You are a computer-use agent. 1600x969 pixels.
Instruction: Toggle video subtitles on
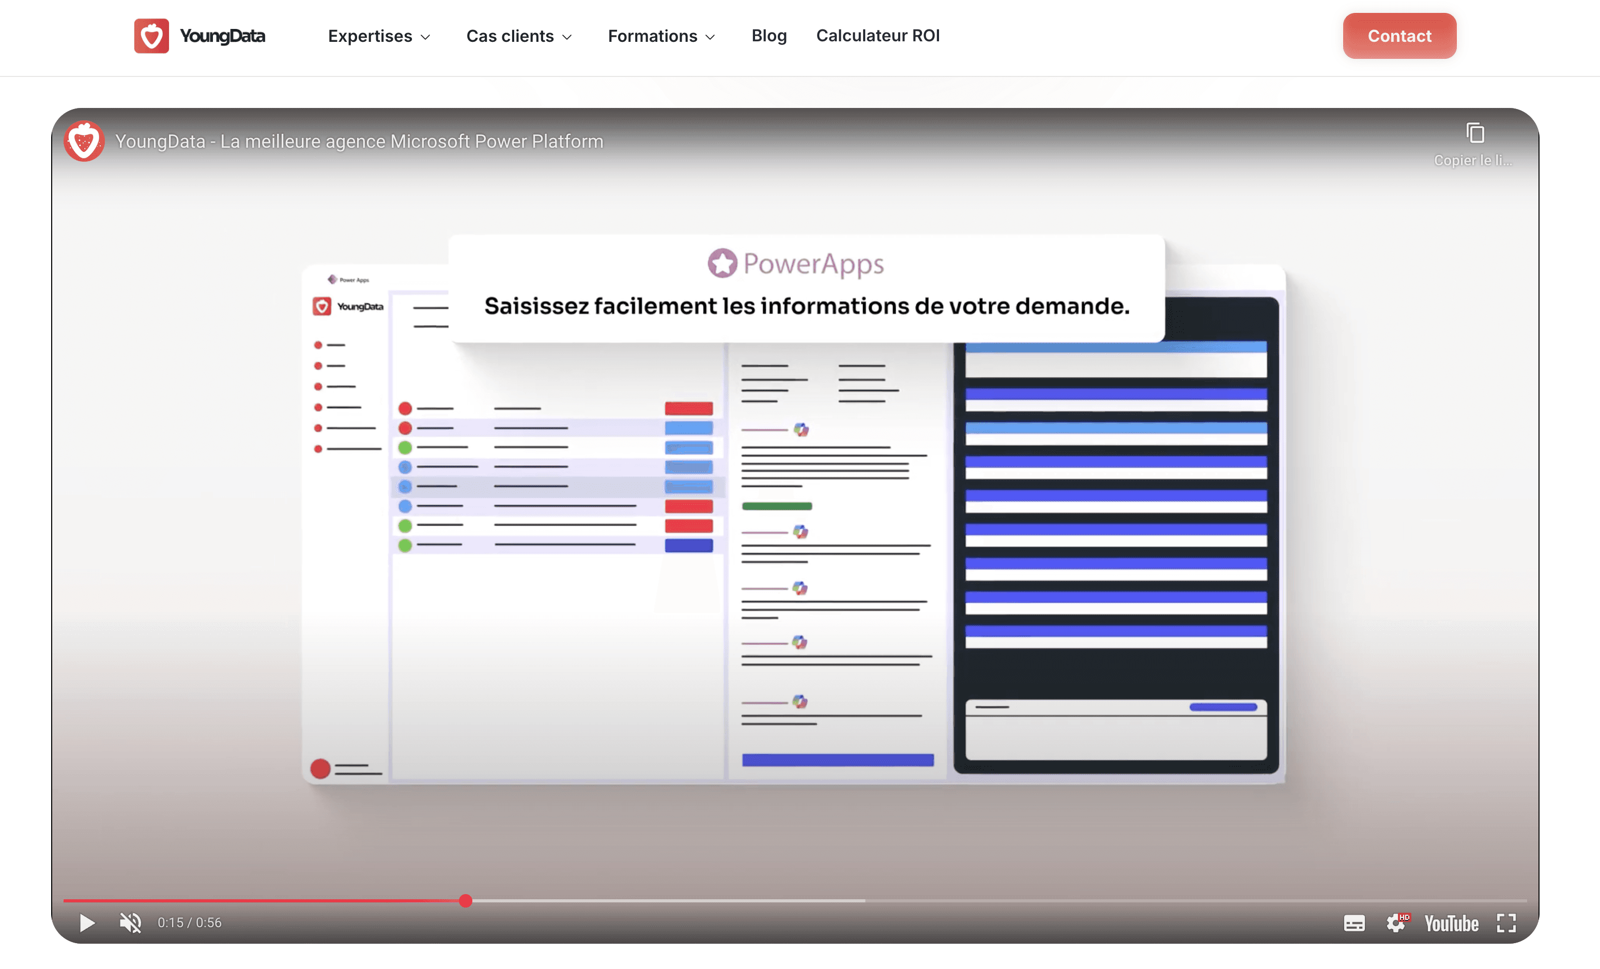(x=1354, y=923)
